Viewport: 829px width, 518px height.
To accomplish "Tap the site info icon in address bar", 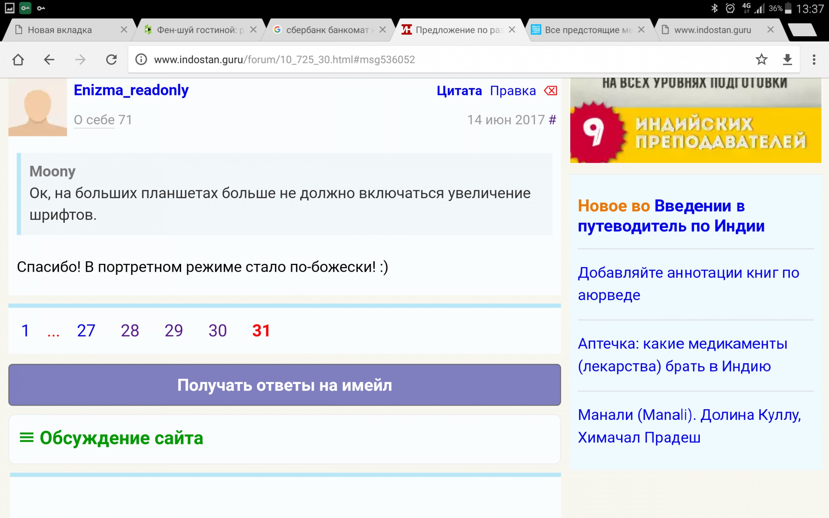I will [141, 60].
